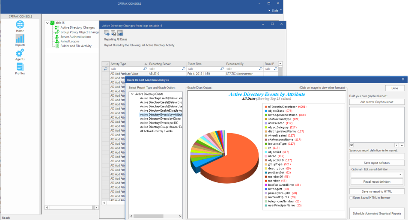
Task: Click the able16 server node icon
Action: 52,23
